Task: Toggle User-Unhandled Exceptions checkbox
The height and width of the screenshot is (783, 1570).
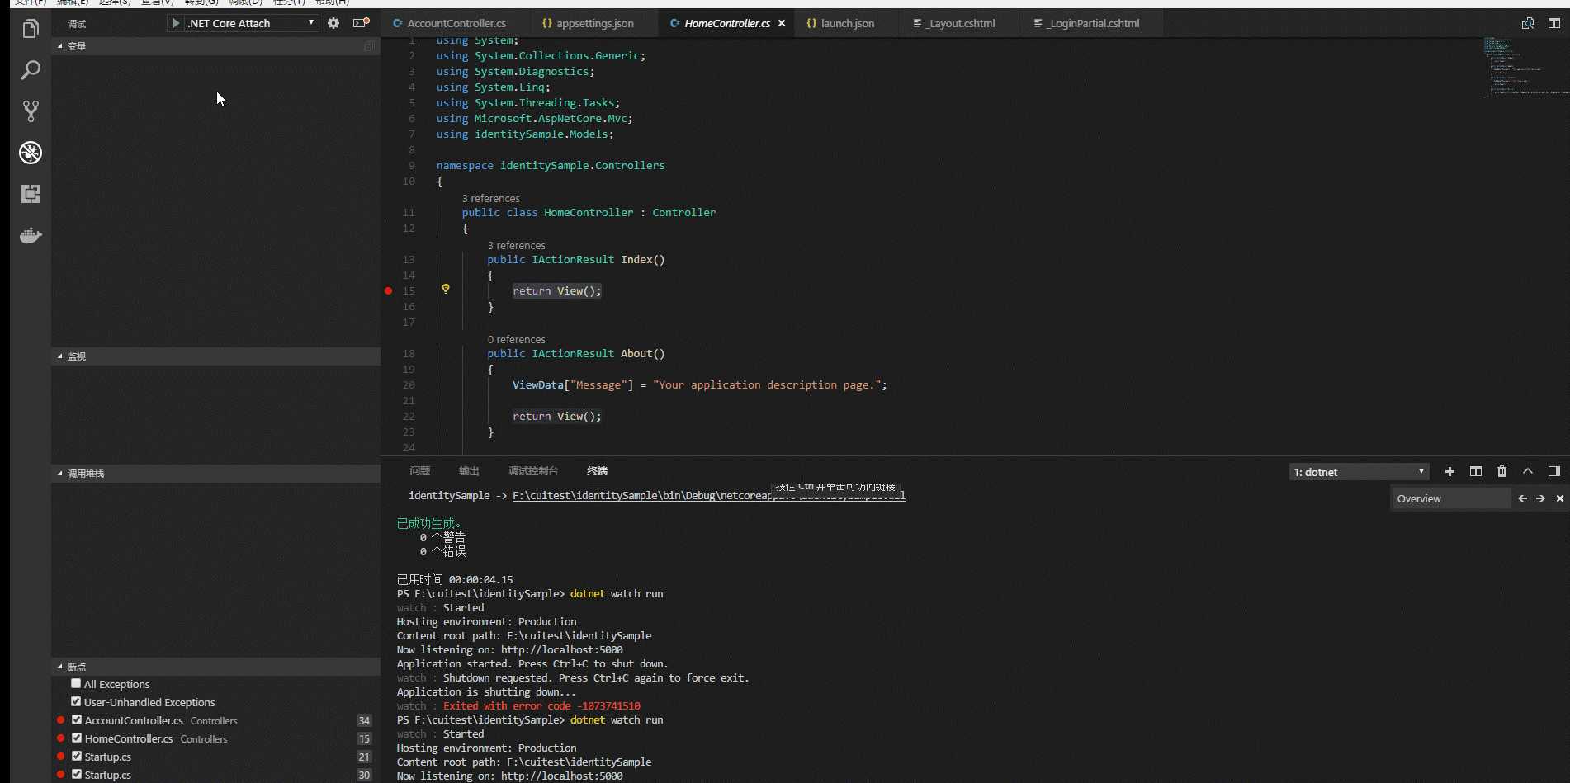Action: click(76, 701)
